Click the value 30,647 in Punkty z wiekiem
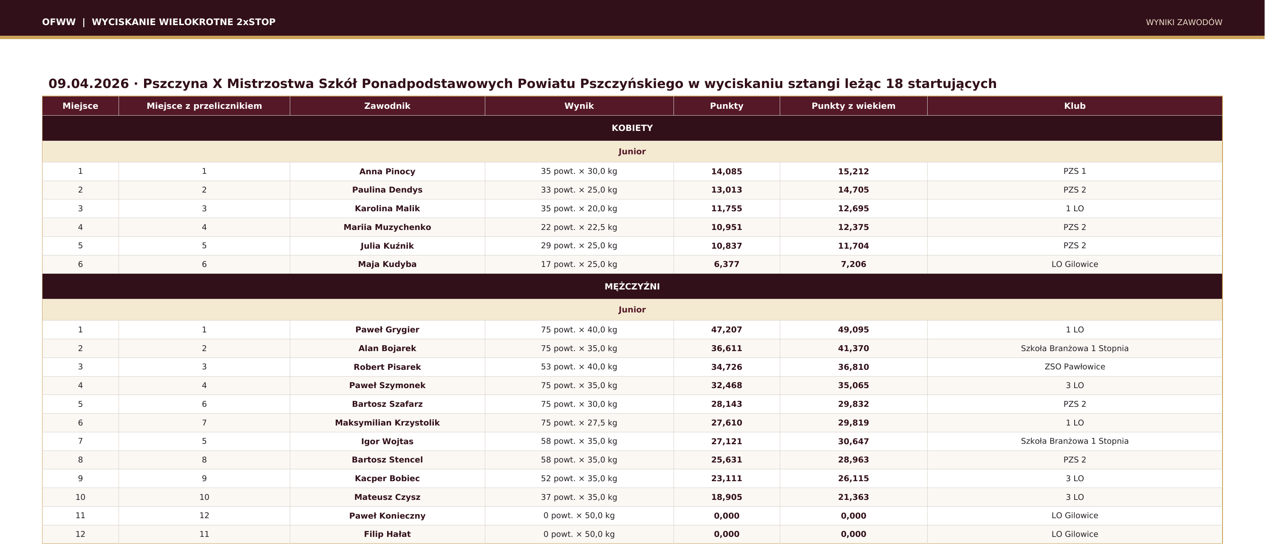The height and width of the screenshot is (556, 1265). point(854,442)
